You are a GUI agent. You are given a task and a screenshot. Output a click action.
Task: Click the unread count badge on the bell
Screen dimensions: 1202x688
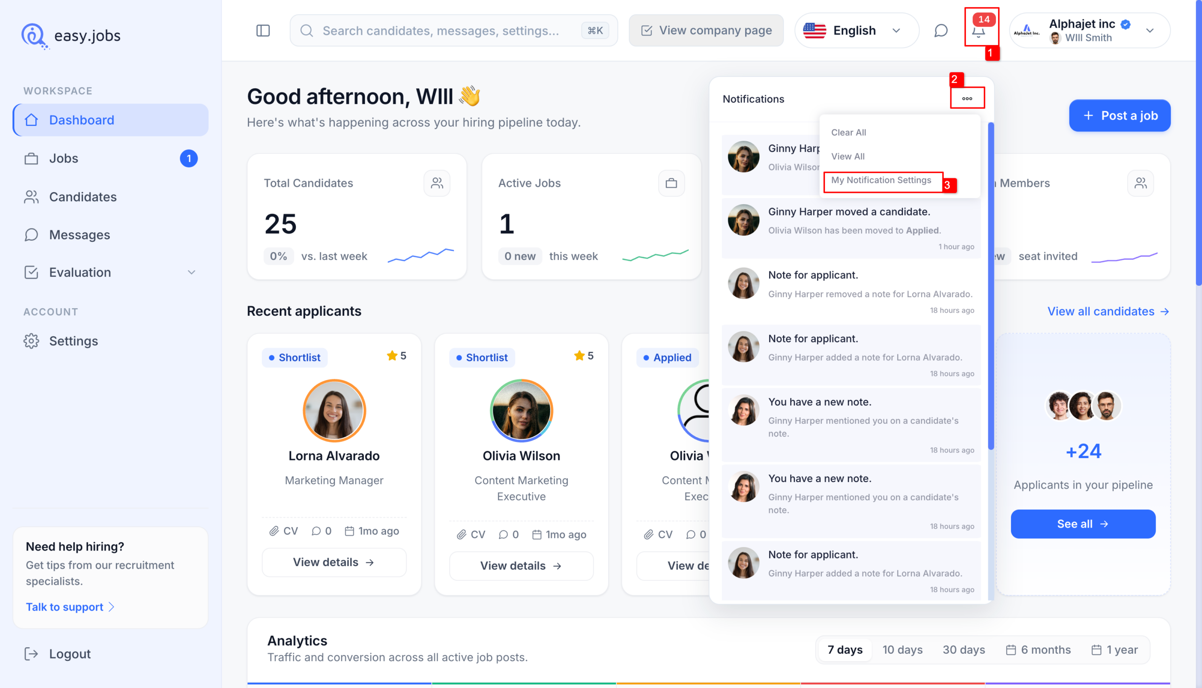pyautogui.click(x=984, y=19)
